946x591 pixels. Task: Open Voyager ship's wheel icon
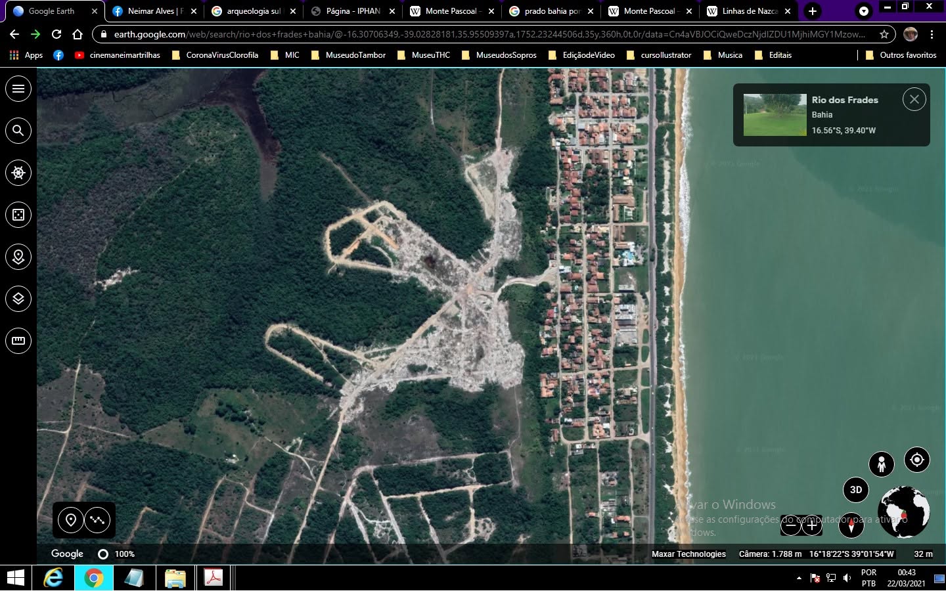pyautogui.click(x=18, y=173)
